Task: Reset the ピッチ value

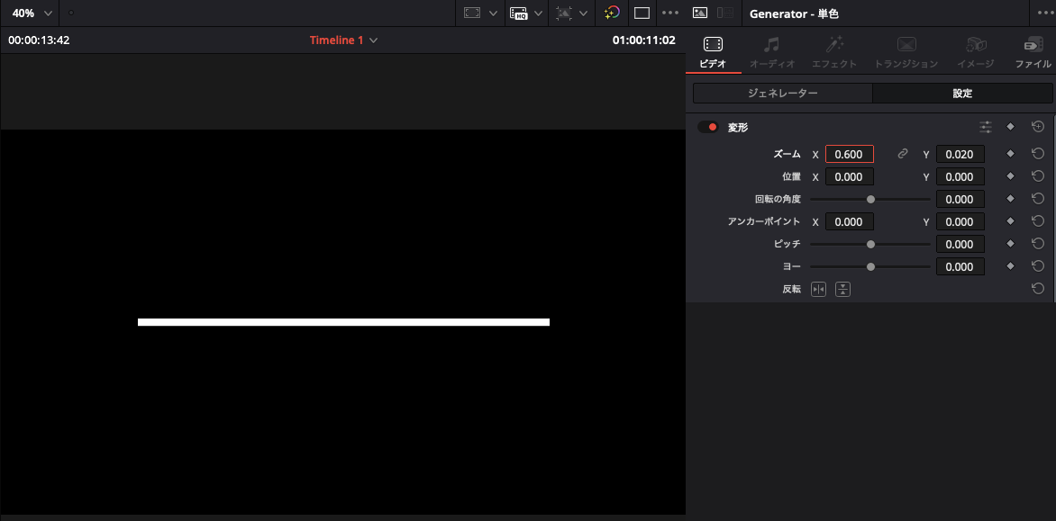Action: [1038, 243]
